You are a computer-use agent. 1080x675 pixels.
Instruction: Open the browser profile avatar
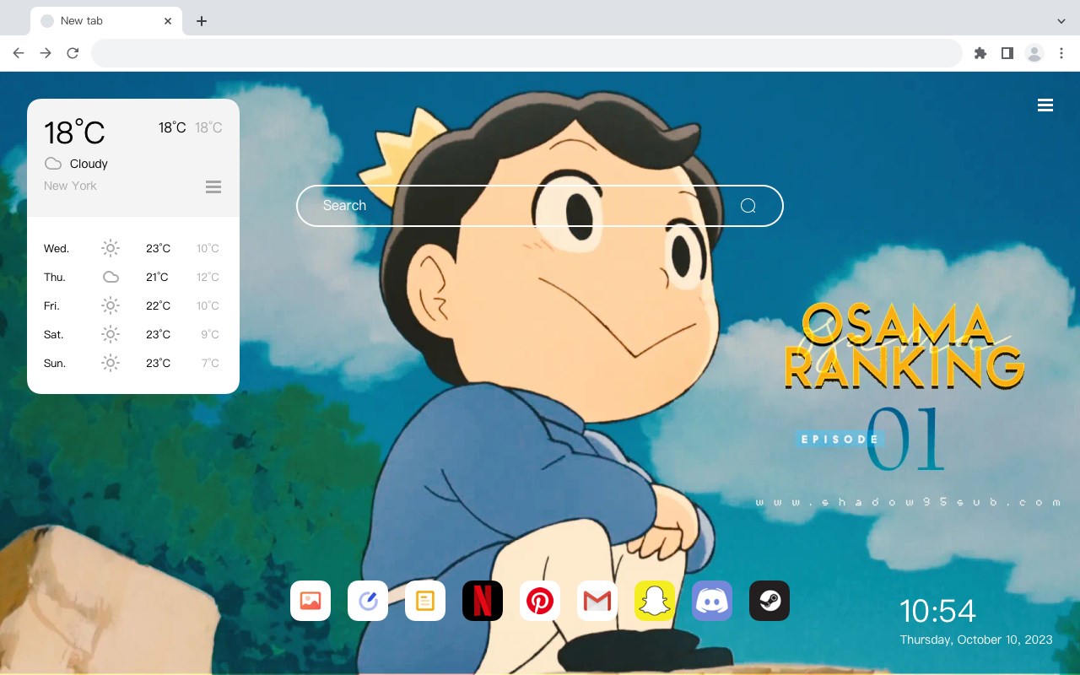tap(1034, 53)
